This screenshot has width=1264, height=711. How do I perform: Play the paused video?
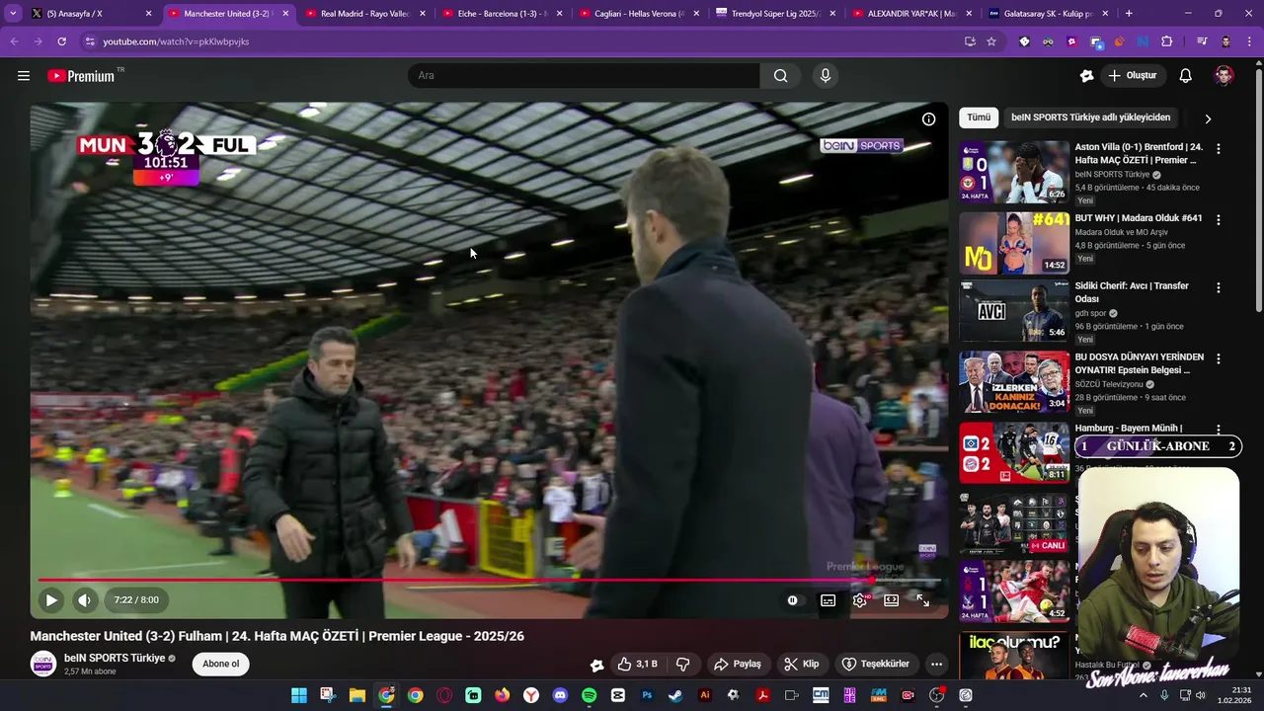point(51,599)
